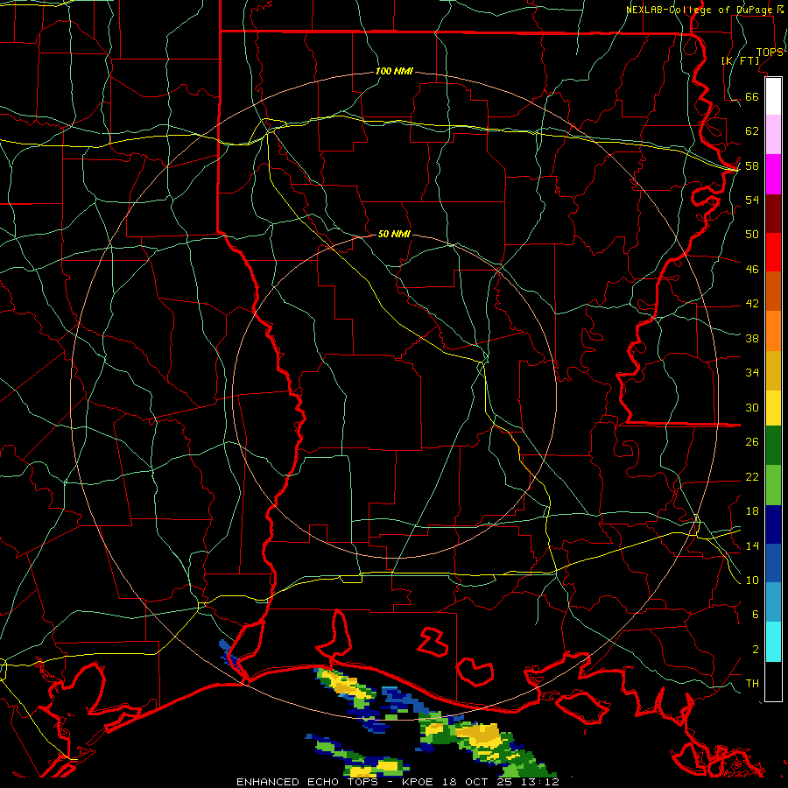Click the bright yellow legend swatch
The height and width of the screenshot is (788, 788).
click(773, 408)
